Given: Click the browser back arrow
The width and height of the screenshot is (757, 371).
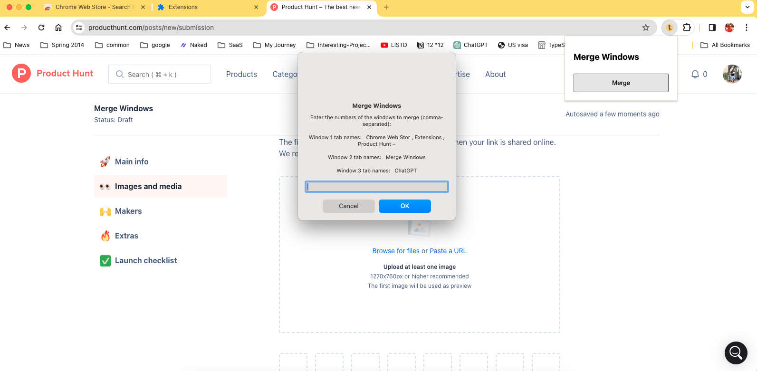Looking at the screenshot, I should tap(8, 28).
